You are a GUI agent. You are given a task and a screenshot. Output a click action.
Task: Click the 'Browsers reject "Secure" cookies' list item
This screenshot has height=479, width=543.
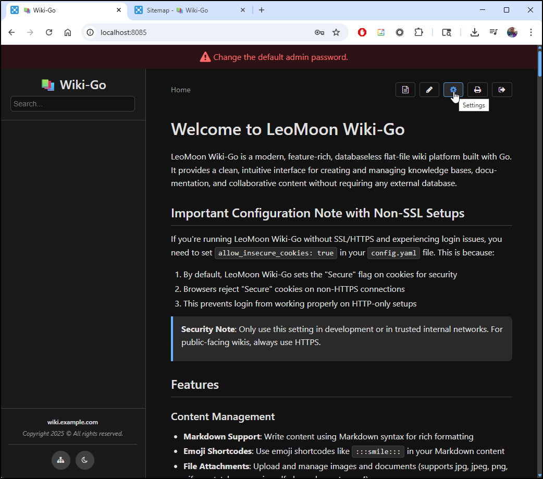294,289
